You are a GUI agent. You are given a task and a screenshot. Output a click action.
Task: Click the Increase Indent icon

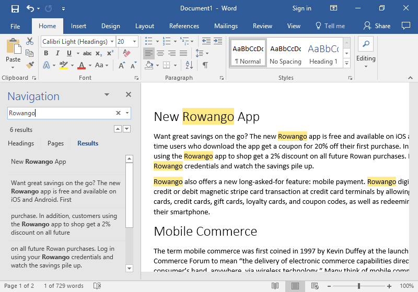(216, 41)
